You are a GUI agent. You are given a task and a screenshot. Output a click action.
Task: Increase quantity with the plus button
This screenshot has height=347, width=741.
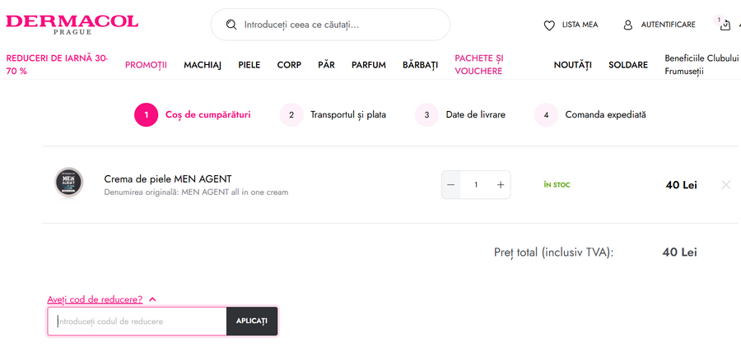500,185
